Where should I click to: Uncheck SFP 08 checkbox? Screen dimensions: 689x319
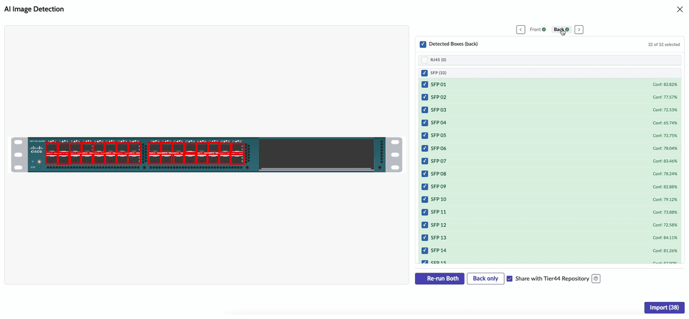pyautogui.click(x=424, y=174)
